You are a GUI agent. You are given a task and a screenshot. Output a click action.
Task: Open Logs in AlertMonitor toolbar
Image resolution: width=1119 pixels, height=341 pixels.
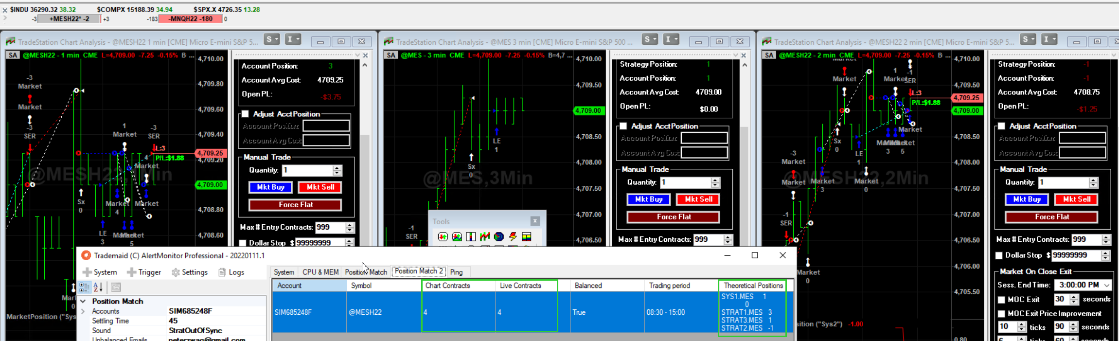[x=231, y=272]
